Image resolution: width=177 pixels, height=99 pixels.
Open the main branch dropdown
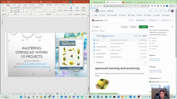click(x=97, y=27)
